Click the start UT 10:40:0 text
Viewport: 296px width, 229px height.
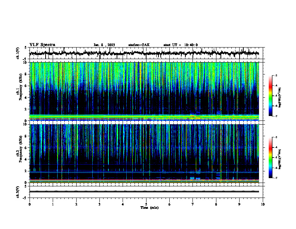pos(181,45)
